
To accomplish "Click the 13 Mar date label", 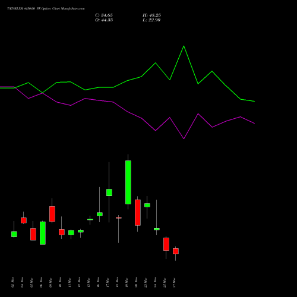I will coord(89,282).
